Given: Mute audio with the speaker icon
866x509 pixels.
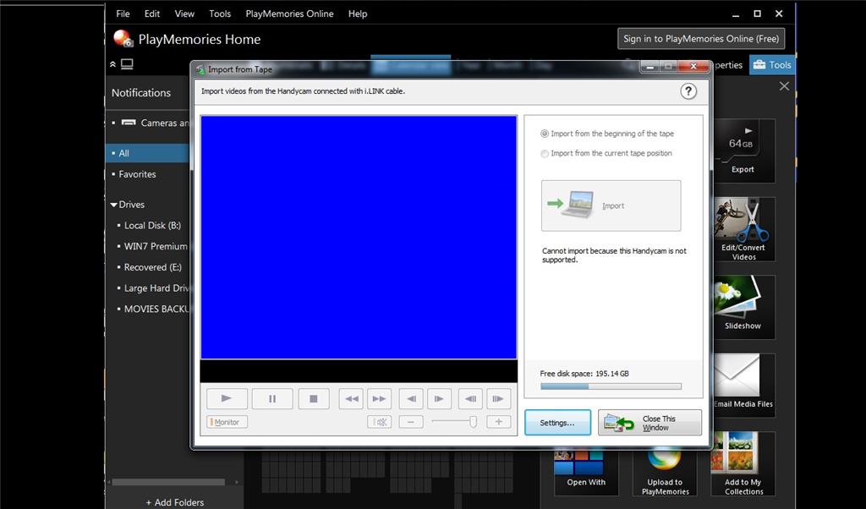Looking at the screenshot, I should [x=380, y=422].
